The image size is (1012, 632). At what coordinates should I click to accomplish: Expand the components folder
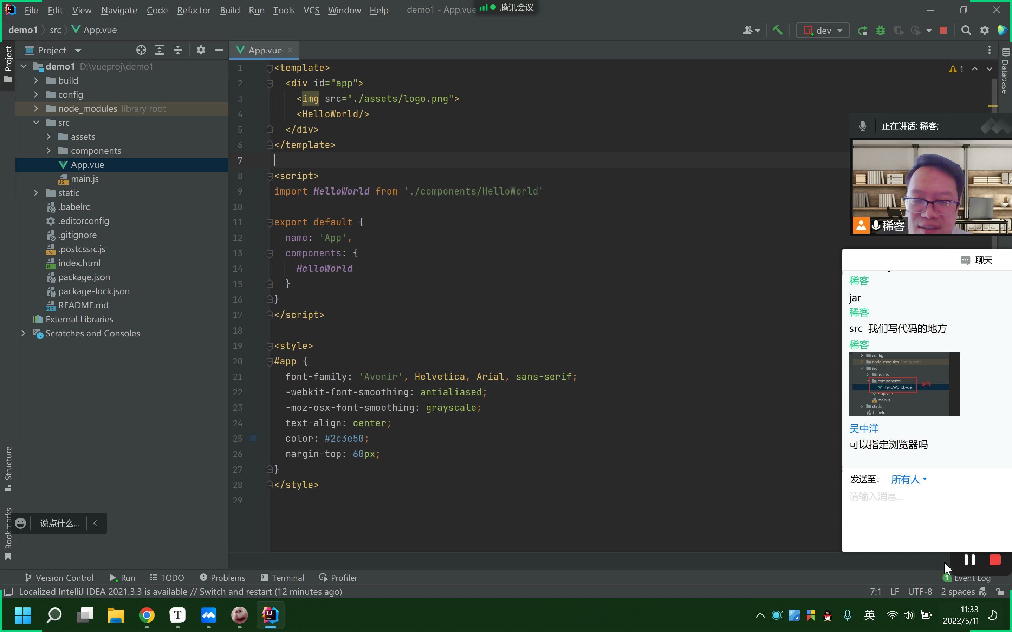48,151
